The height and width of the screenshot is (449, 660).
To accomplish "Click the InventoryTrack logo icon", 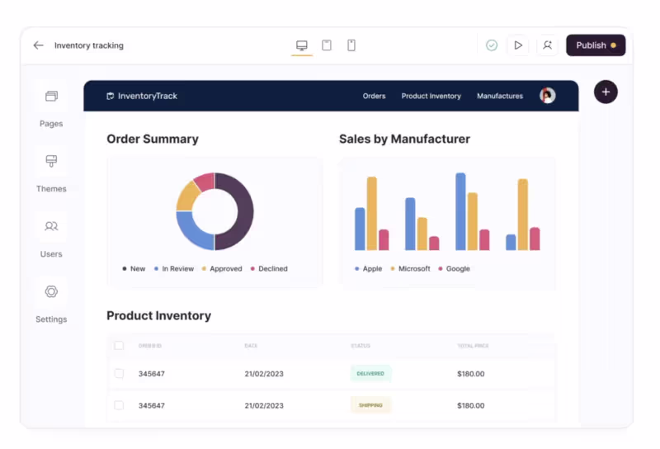I will (x=111, y=96).
